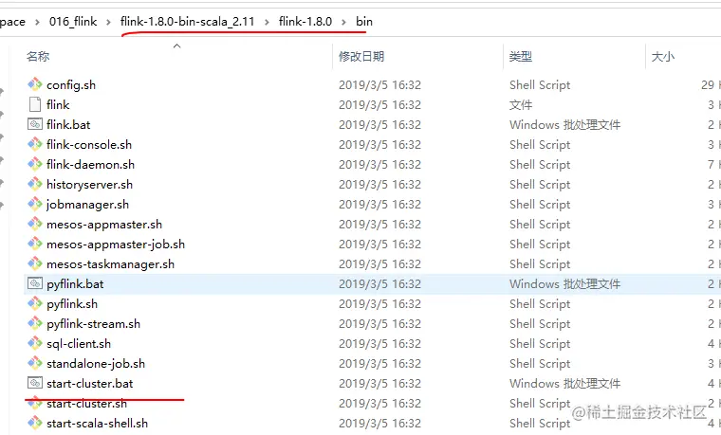The image size is (721, 435).
Task: Click the pyflink.bat batch file icon
Action: point(35,284)
